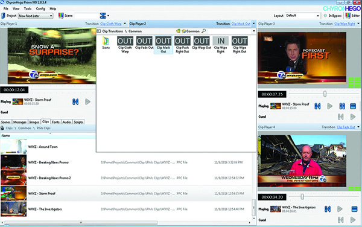
Task: Play the clip in Clip Player 4
Action: click(340, 209)
